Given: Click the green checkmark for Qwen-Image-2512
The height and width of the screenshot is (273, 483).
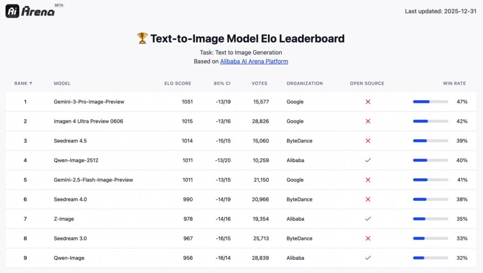Looking at the screenshot, I should (x=368, y=160).
